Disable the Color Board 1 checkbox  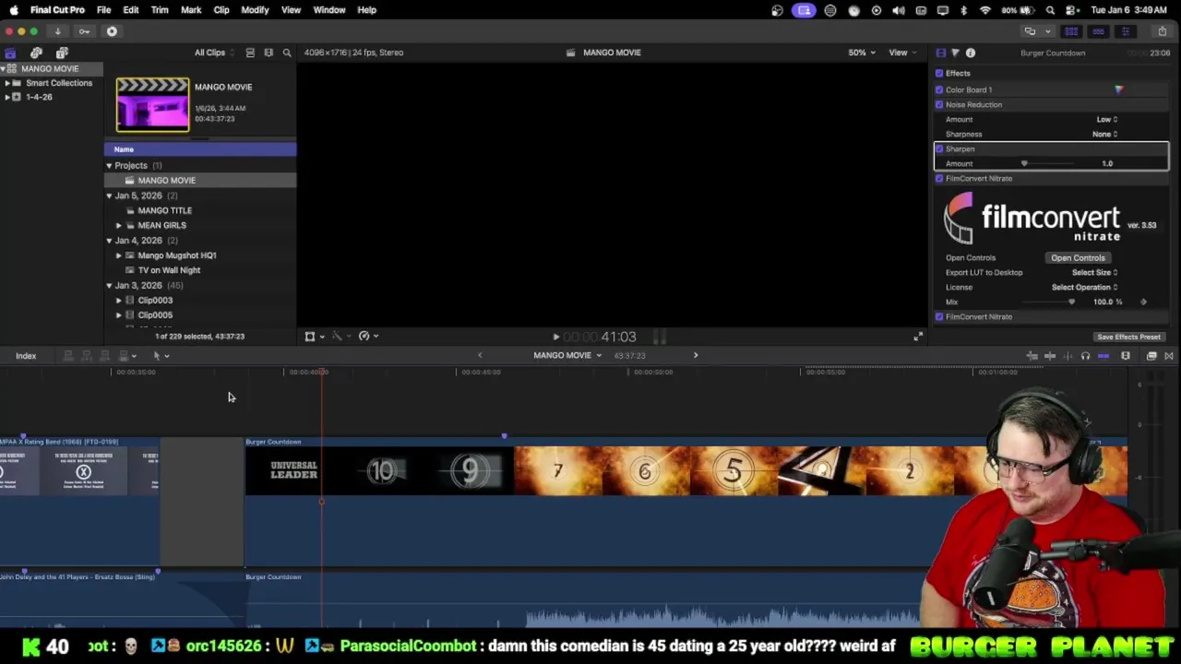coord(939,89)
